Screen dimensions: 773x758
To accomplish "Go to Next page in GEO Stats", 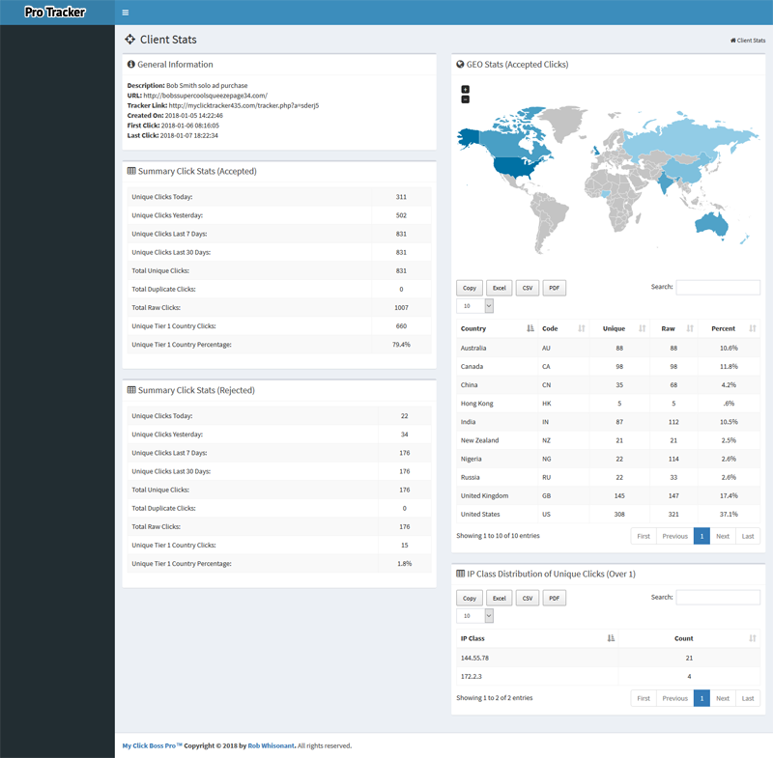I will [x=723, y=536].
